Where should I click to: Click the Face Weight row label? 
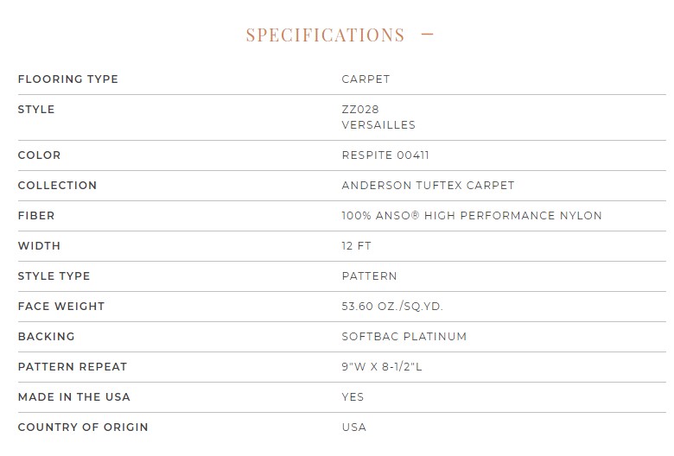point(61,307)
